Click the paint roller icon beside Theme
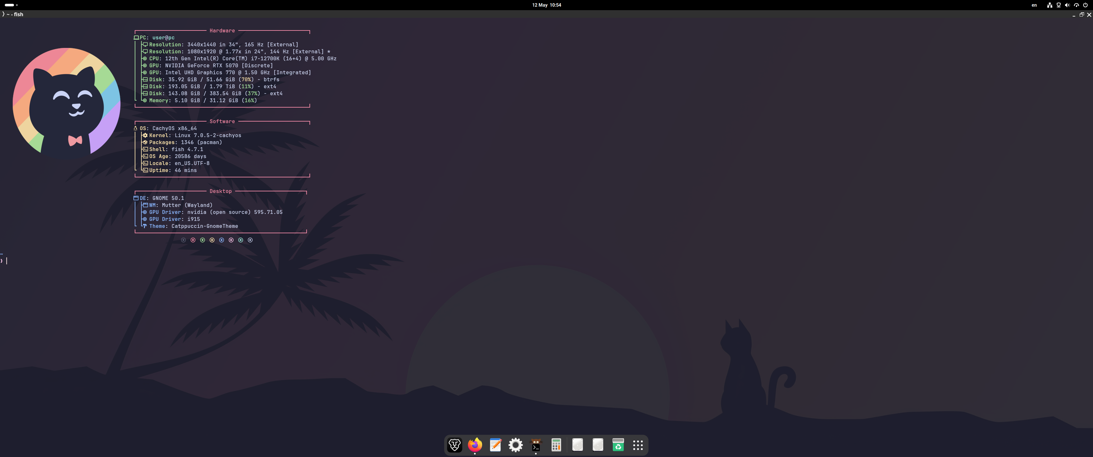The height and width of the screenshot is (457, 1093). [145, 226]
